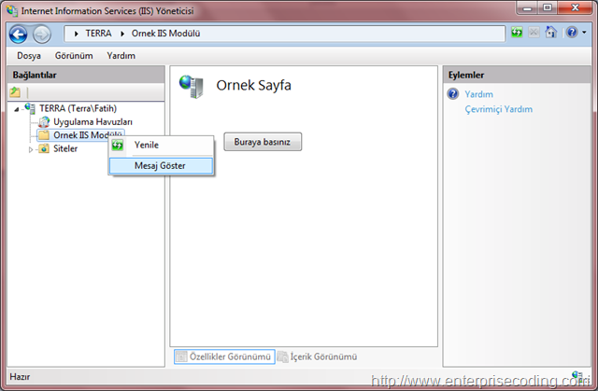Viewport: 598px width, 391px height.
Task: Open the Yardım link in Eylemler
Action: coord(478,94)
